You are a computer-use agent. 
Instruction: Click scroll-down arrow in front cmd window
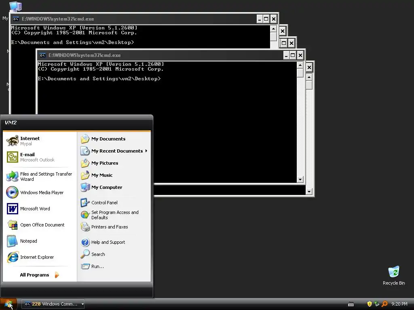tap(300, 180)
